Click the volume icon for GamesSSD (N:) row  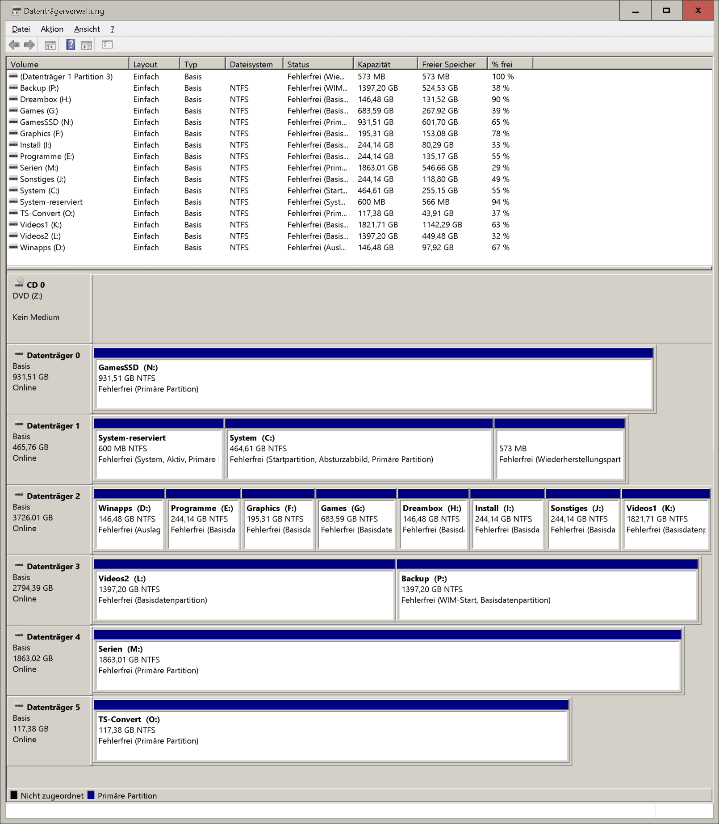14,122
